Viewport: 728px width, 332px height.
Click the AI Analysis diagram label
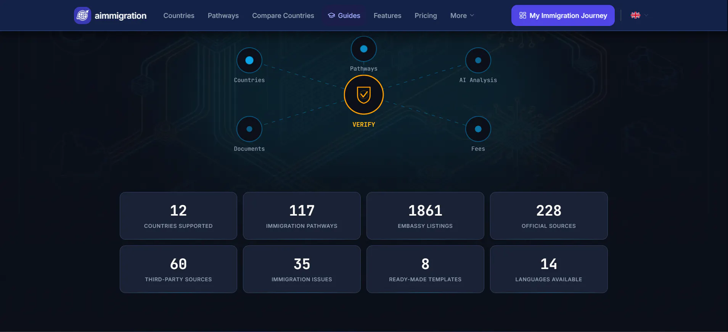click(478, 80)
